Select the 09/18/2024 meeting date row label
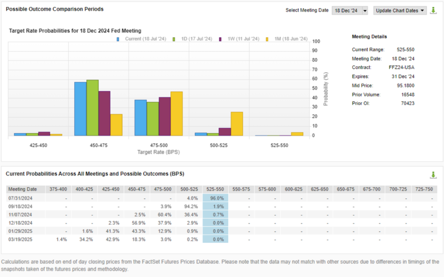 coord(20,206)
